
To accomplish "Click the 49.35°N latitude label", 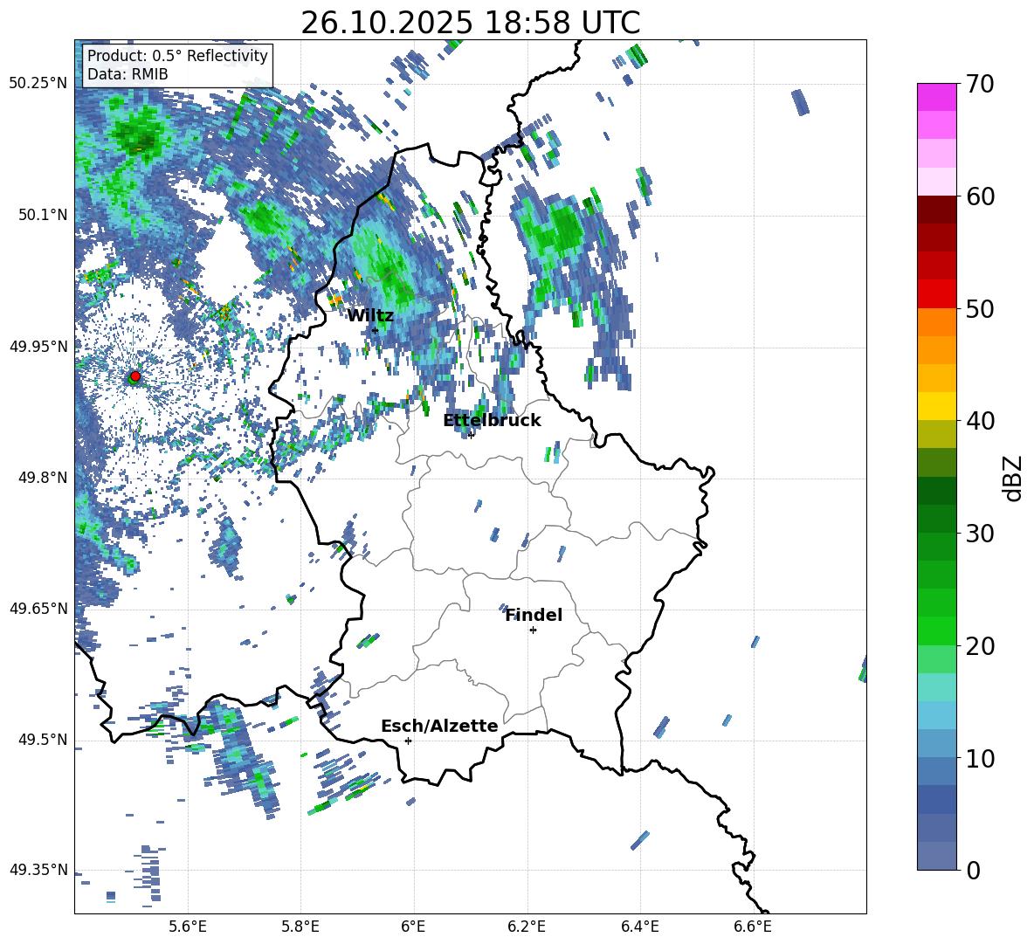I will [38, 870].
